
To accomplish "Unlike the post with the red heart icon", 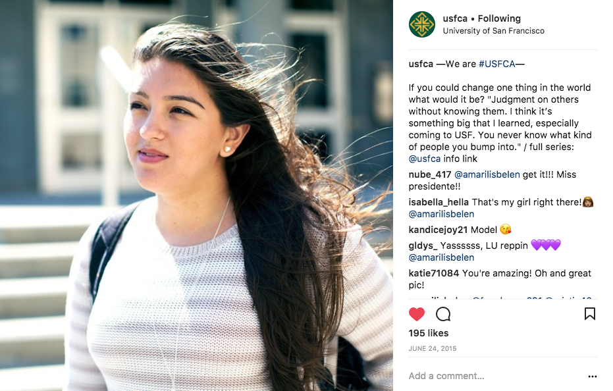I will (417, 314).
